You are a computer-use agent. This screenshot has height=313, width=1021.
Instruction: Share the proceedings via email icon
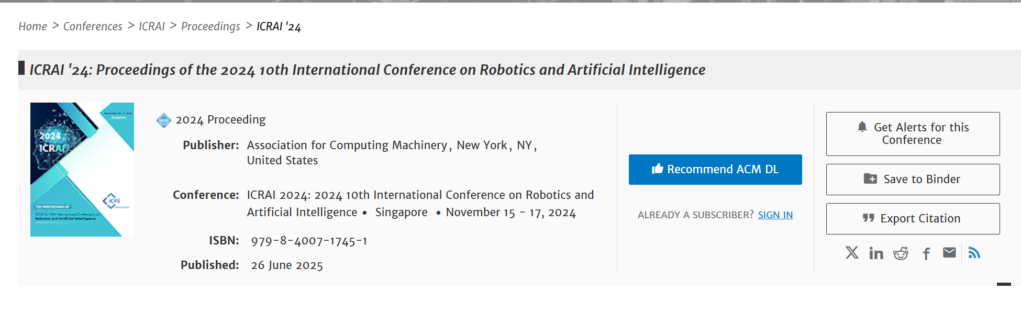[949, 253]
